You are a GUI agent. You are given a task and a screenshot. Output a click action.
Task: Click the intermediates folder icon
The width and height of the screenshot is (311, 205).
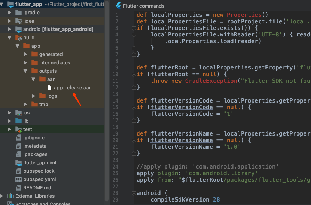pyautogui.click(x=34, y=63)
